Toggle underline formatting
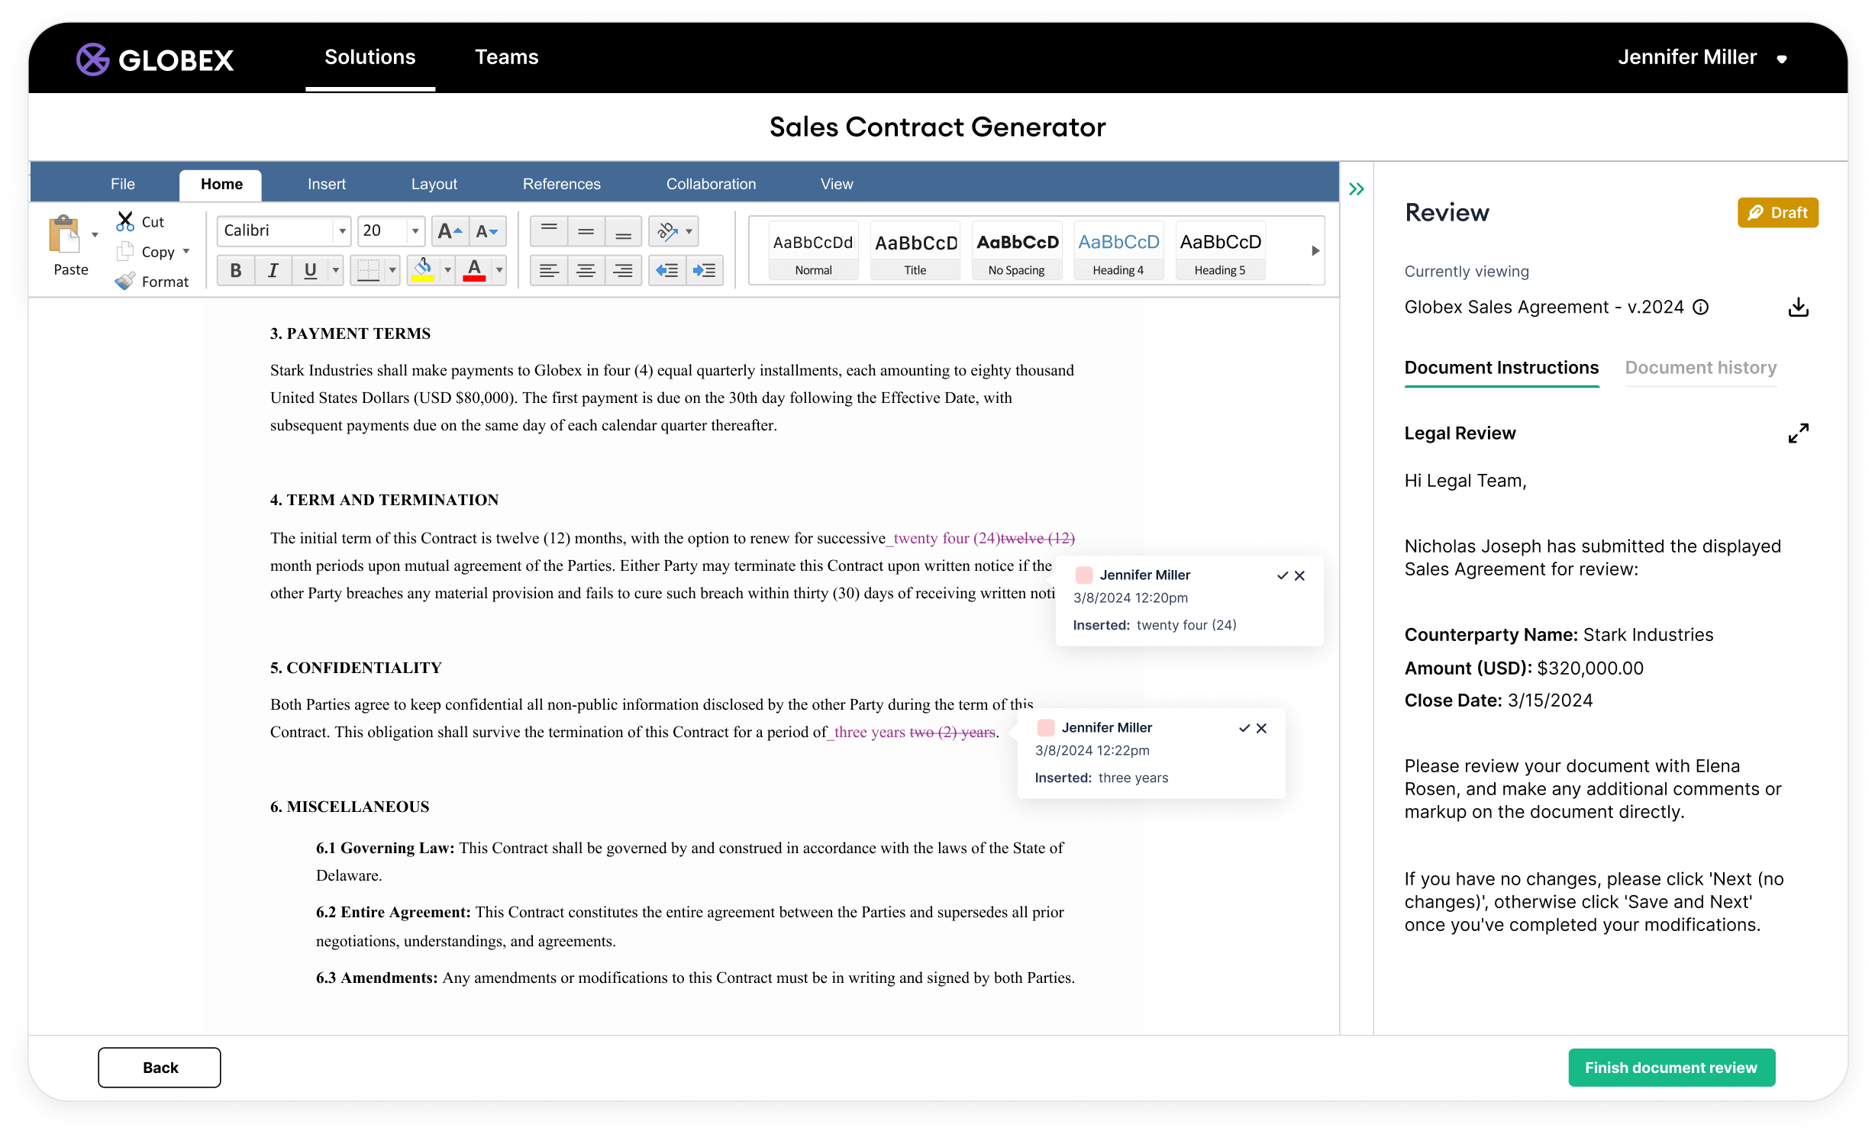Image resolution: width=1875 pixels, height=1134 pixels. (310, 270)
